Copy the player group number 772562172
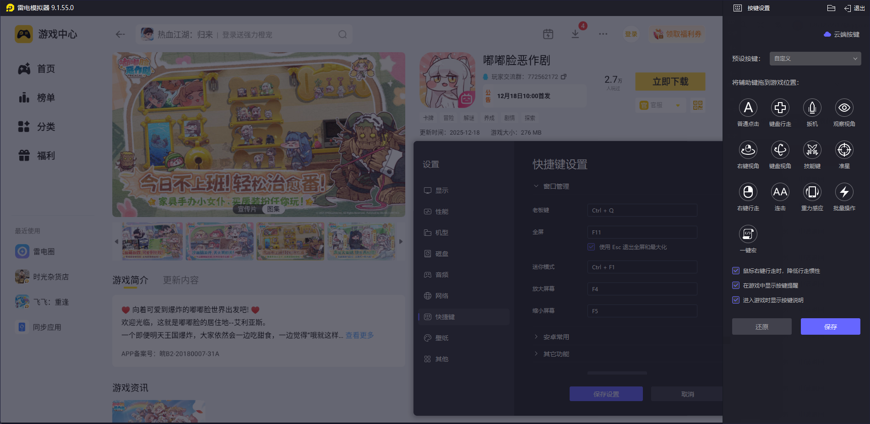 coord(564,76)
